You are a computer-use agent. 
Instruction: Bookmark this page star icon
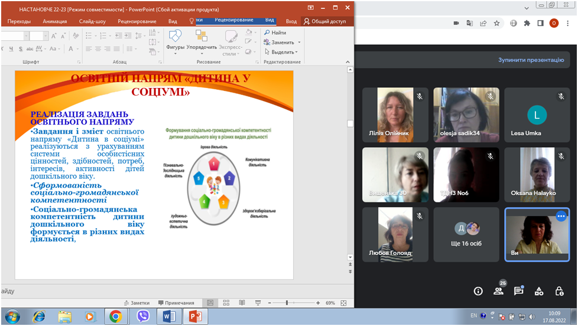pos(496,23)
